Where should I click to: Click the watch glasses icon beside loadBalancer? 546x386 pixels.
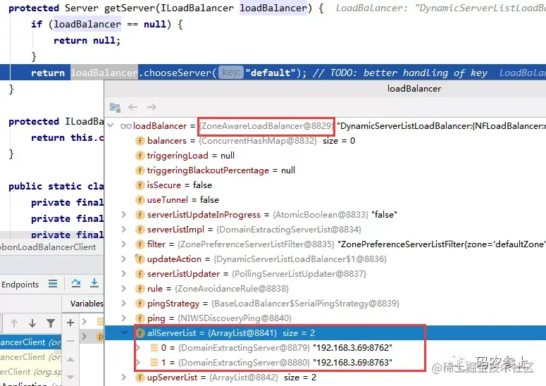[125, 126]
